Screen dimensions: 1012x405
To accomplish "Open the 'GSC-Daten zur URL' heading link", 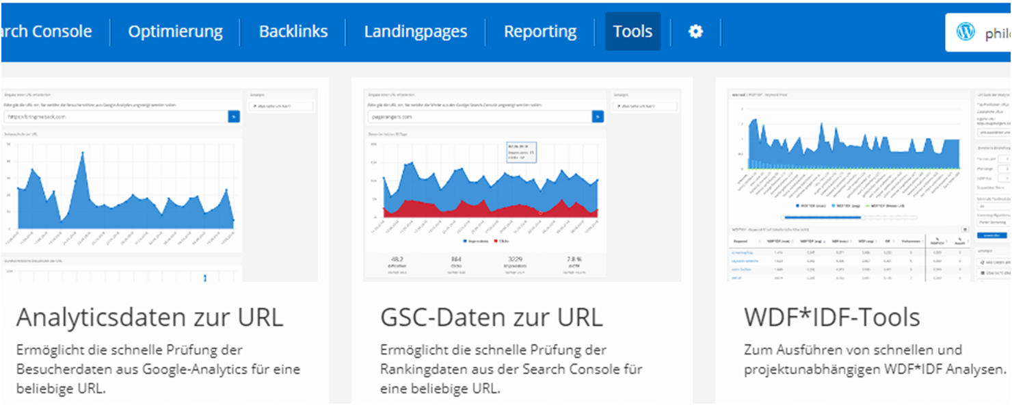I will pyautogui.click(x=491, y=317).
